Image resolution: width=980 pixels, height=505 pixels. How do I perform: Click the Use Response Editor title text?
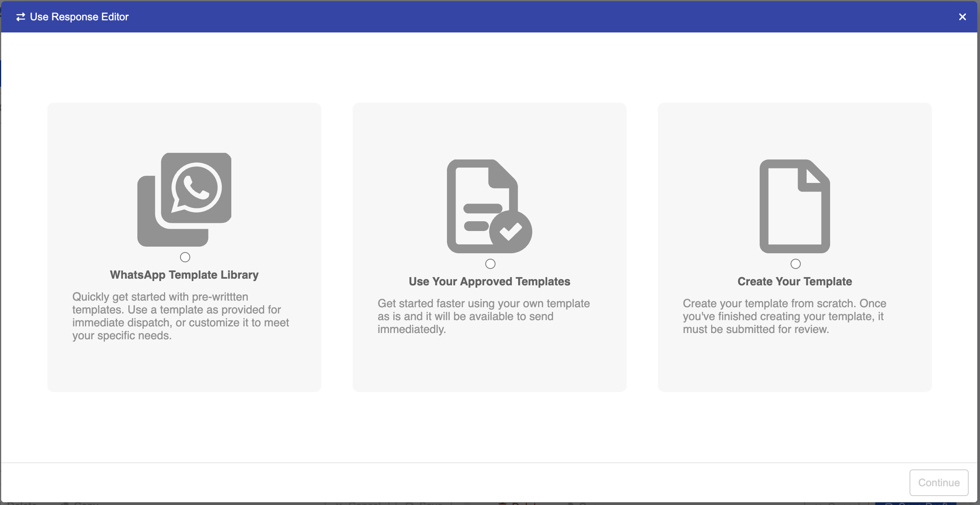pos(79,17)
